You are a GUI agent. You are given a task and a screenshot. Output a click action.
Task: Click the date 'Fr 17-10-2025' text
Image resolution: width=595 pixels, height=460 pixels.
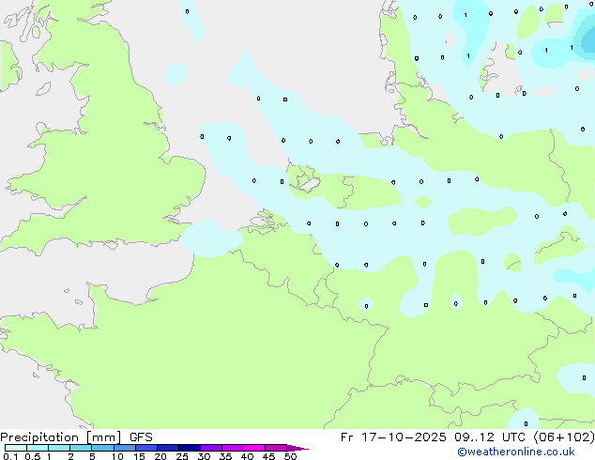pyautogui.click(x=393, y=437)
